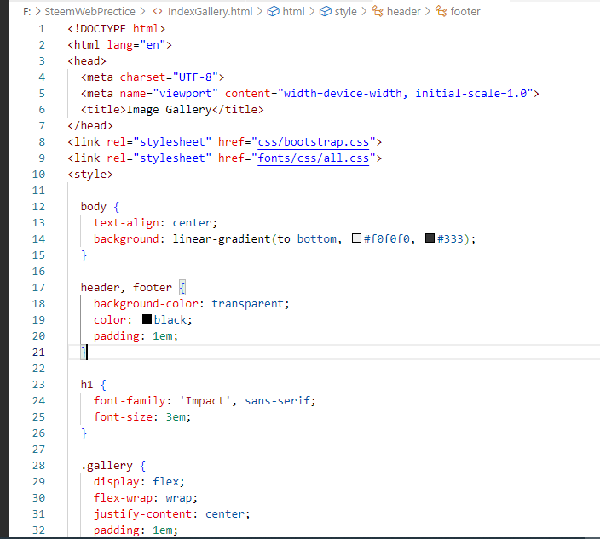Expand chevron after SteemWebPrectice breadcrumb
600x539 pixels.
pos(142,11)
